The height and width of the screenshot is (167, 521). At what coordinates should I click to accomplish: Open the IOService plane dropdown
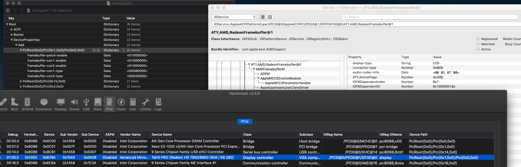[x=234, y=17]
